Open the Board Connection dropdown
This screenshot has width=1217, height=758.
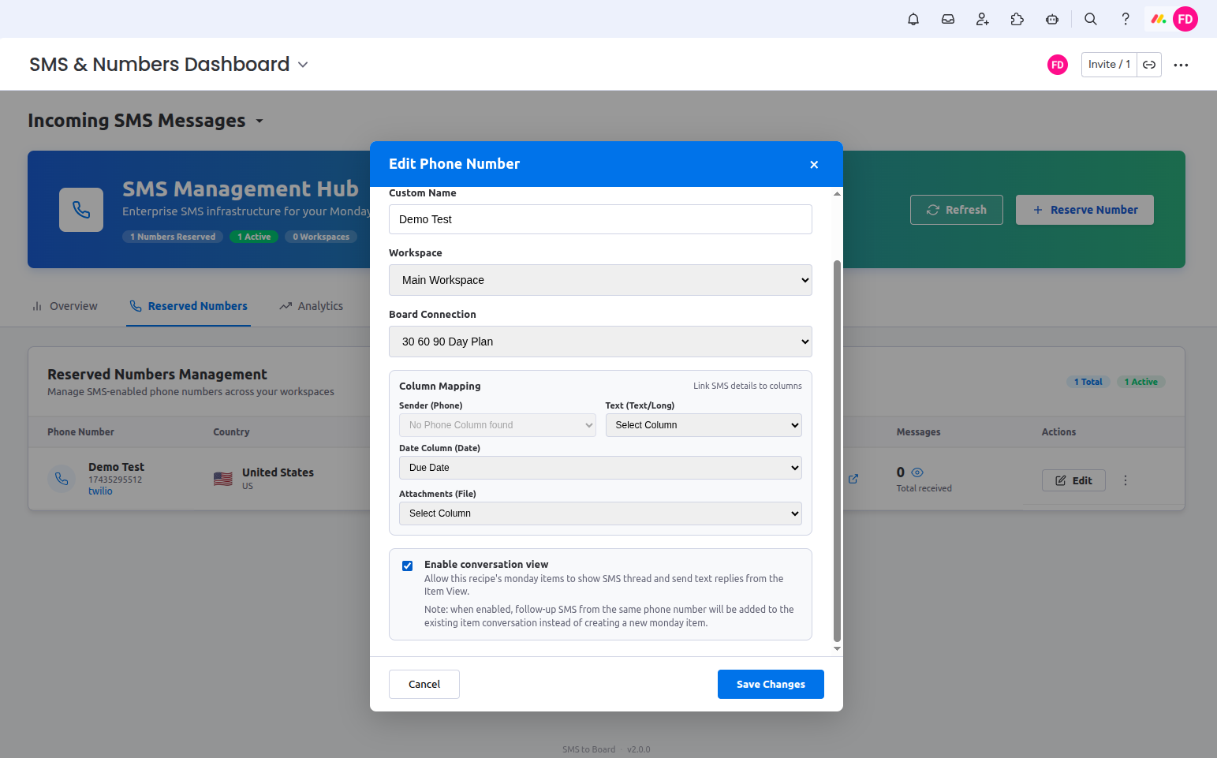[600, 342]
